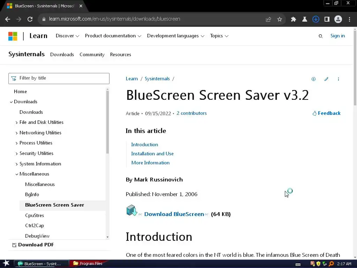Click Download PDF button
This screenshot has height=268, width=357.
[x=33, y=245]
